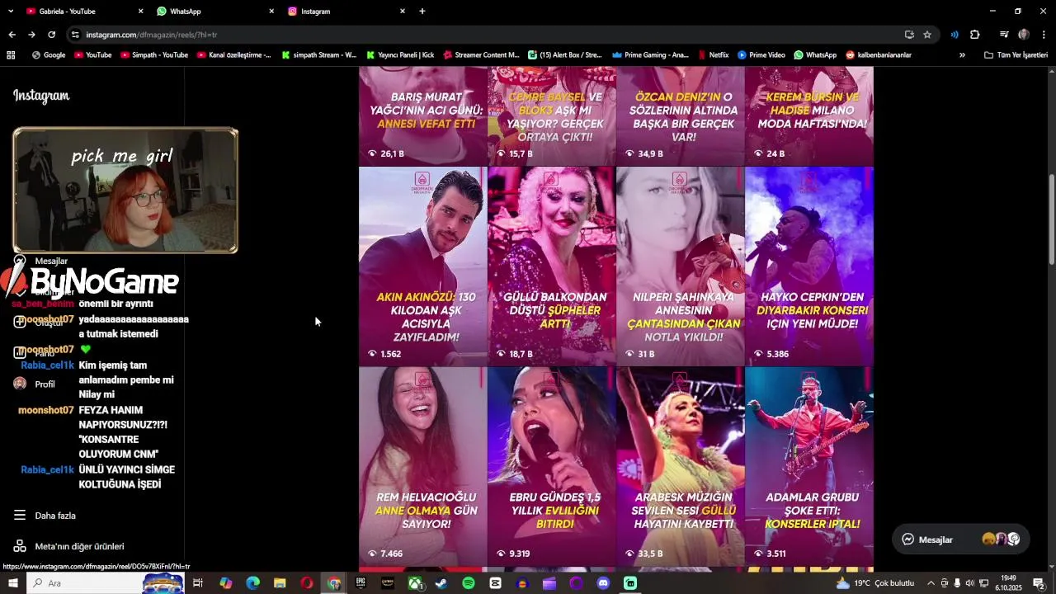
Task: Open the notification center icon
Action: pos(1039,583)
